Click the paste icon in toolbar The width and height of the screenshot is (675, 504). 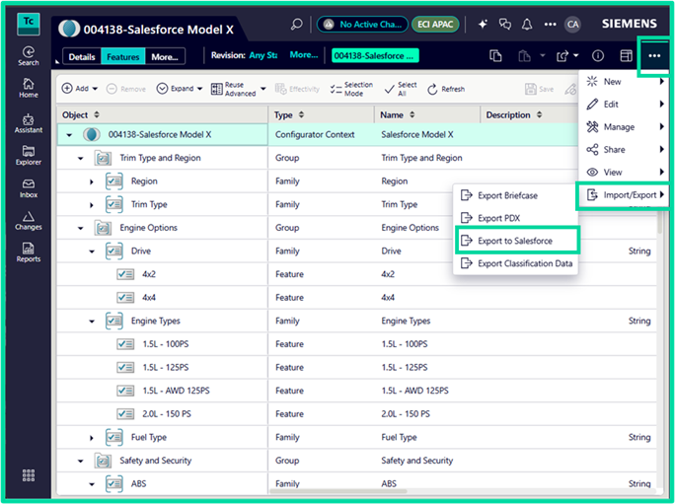524,56
